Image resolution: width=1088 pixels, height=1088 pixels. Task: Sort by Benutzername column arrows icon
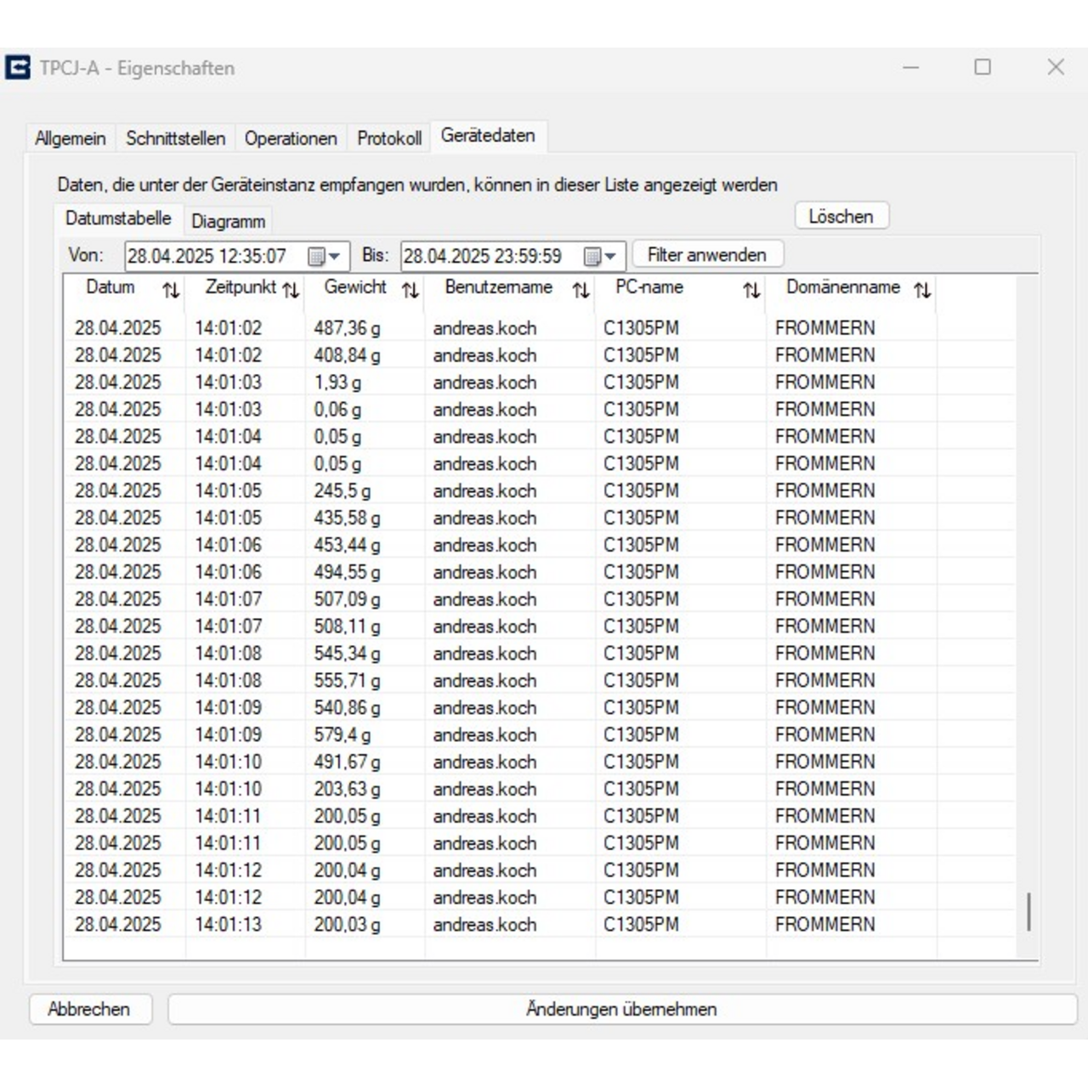coord(581,291)
